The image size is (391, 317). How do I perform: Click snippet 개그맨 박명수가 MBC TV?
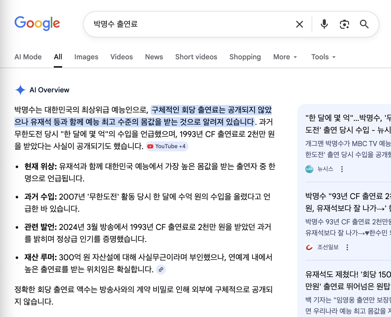[x=348, y=149]
